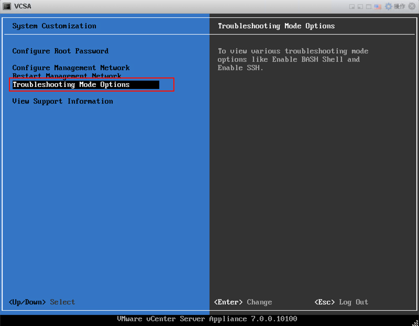Click the Esc Log Out hint

click(343, 302)
